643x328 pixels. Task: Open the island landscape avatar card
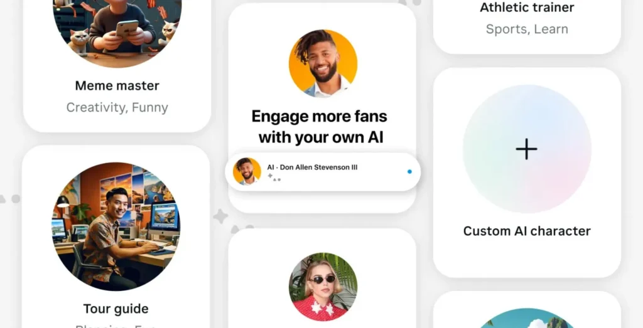pyautogui.click(x=527, y=310)
